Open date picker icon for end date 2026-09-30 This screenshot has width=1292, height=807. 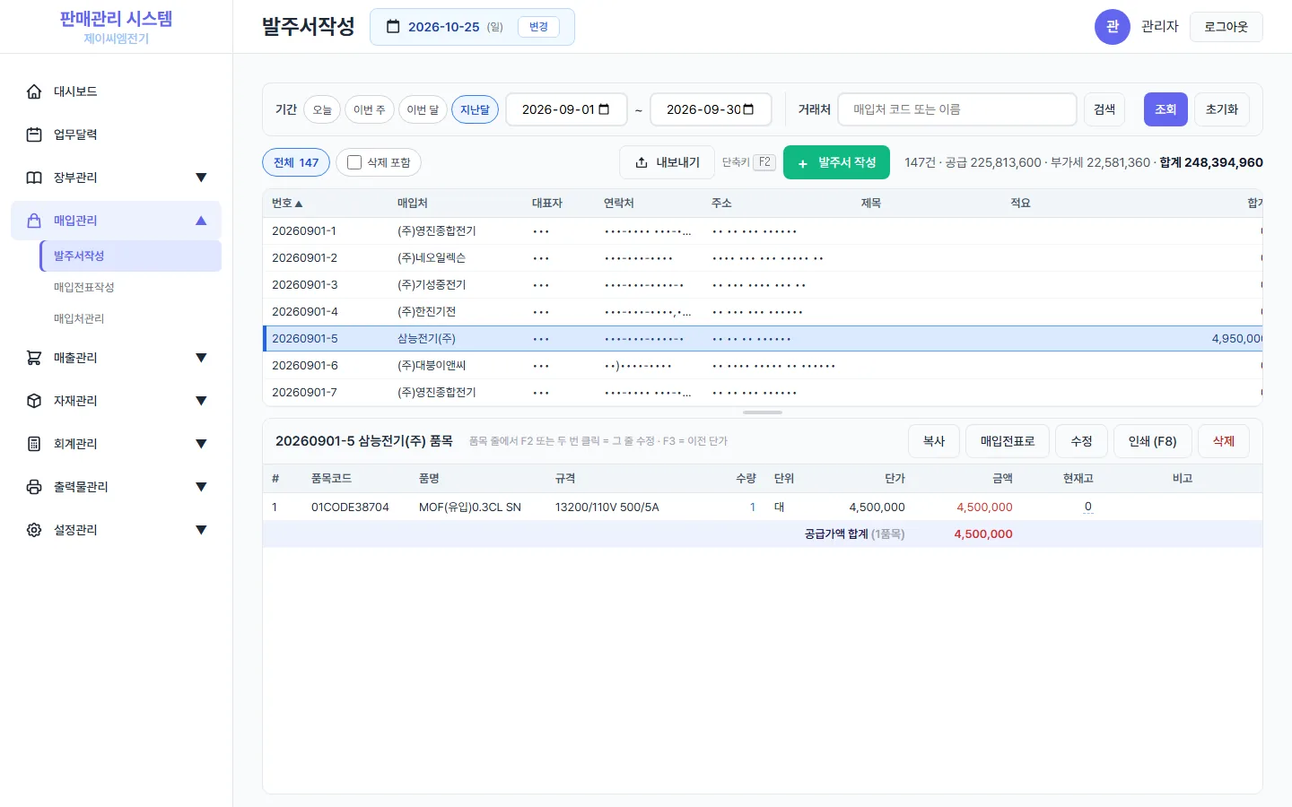pyautogui.click(x=748, y=109)
